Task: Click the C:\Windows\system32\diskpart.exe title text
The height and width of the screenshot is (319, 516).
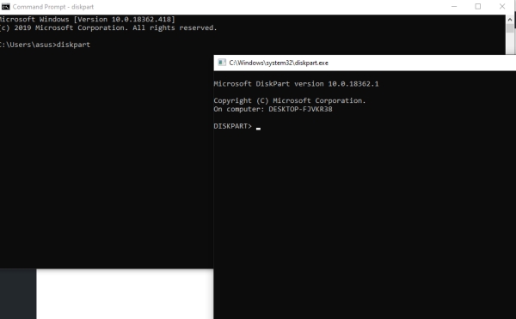Action: click(x=279, y=63)
